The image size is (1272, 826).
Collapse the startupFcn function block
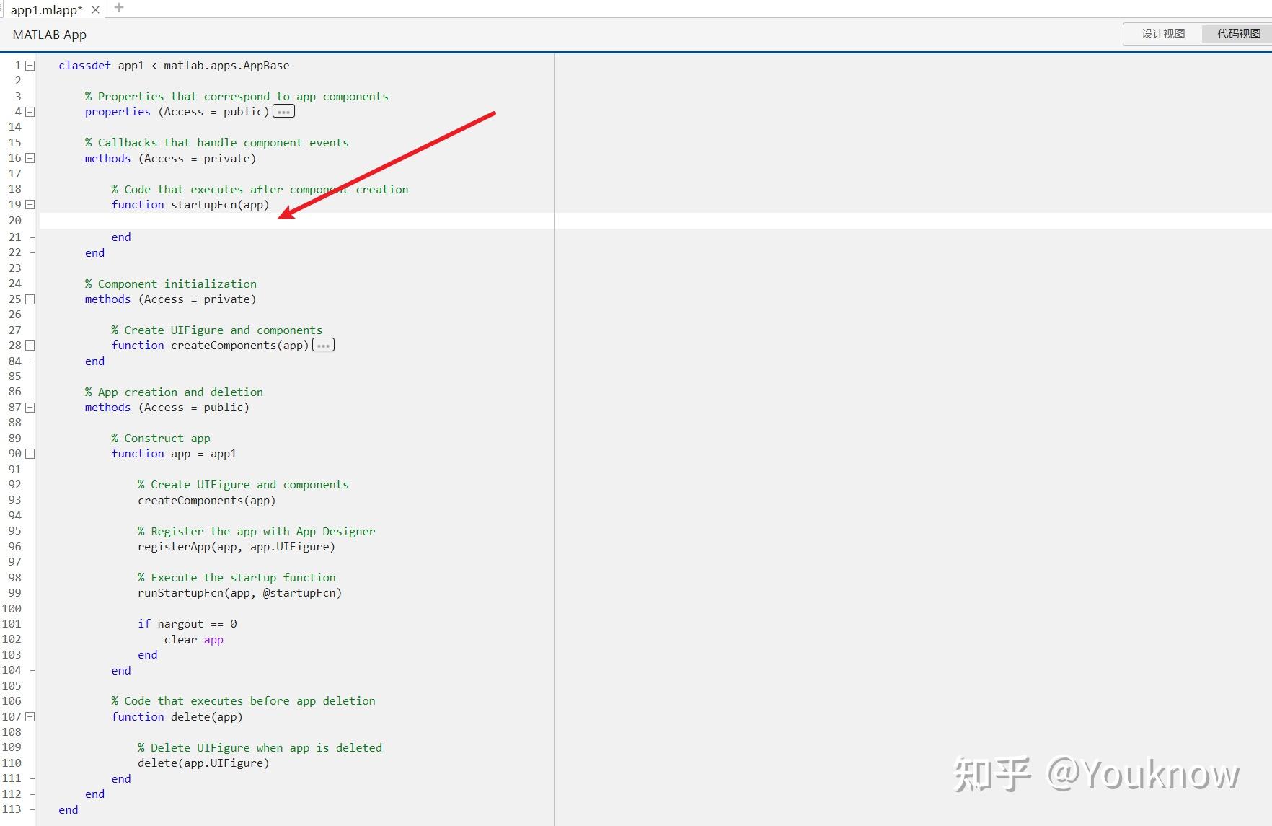tap(30, 204)
